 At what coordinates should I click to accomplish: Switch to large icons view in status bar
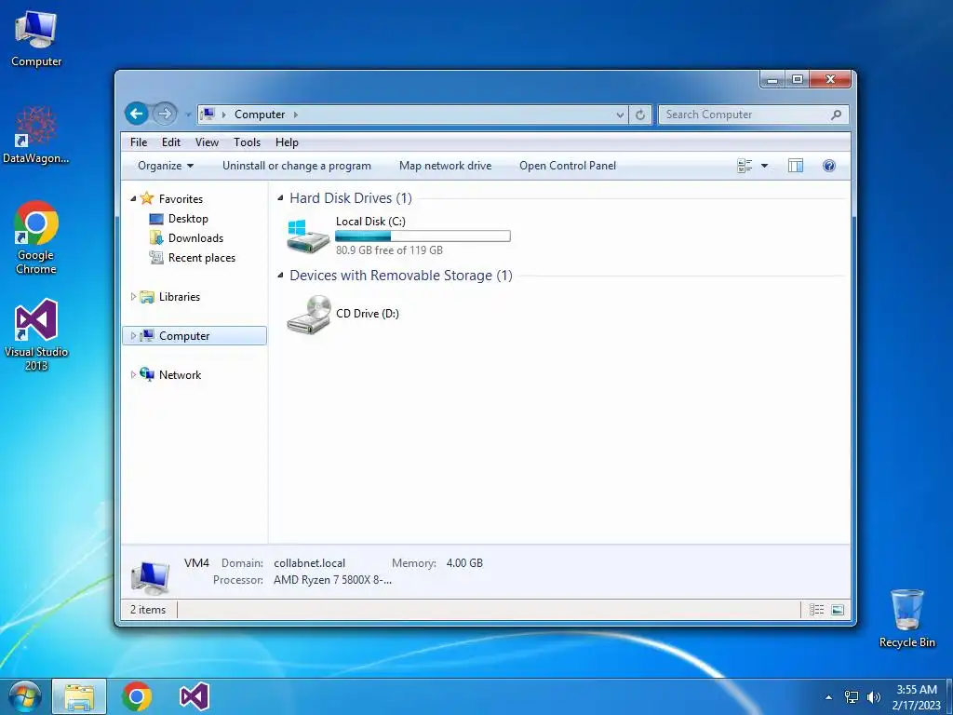pyautogui.click(x=838, y=609)
